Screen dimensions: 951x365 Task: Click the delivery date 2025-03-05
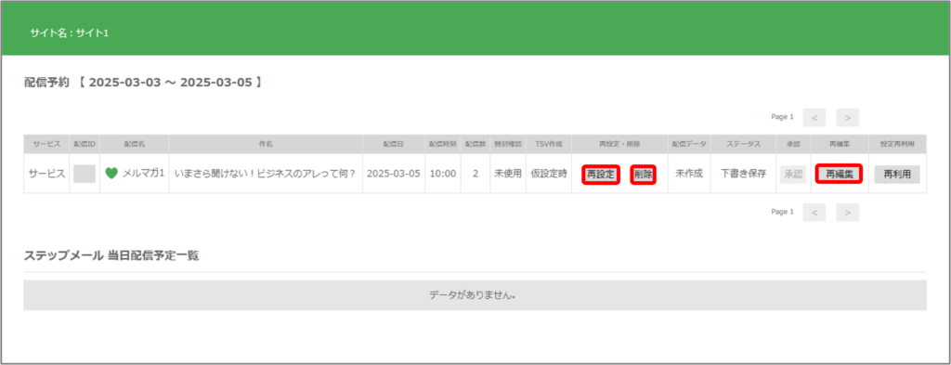click(394, 174)
